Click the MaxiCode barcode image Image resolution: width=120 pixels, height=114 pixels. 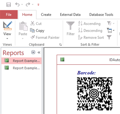click(95, 94)
